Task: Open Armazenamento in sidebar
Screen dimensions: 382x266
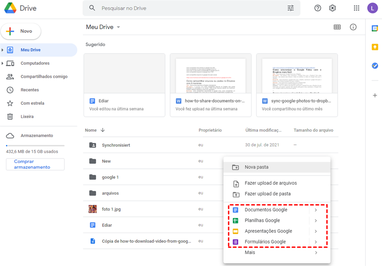Action: pyautogui.click(x=38, y=136)
